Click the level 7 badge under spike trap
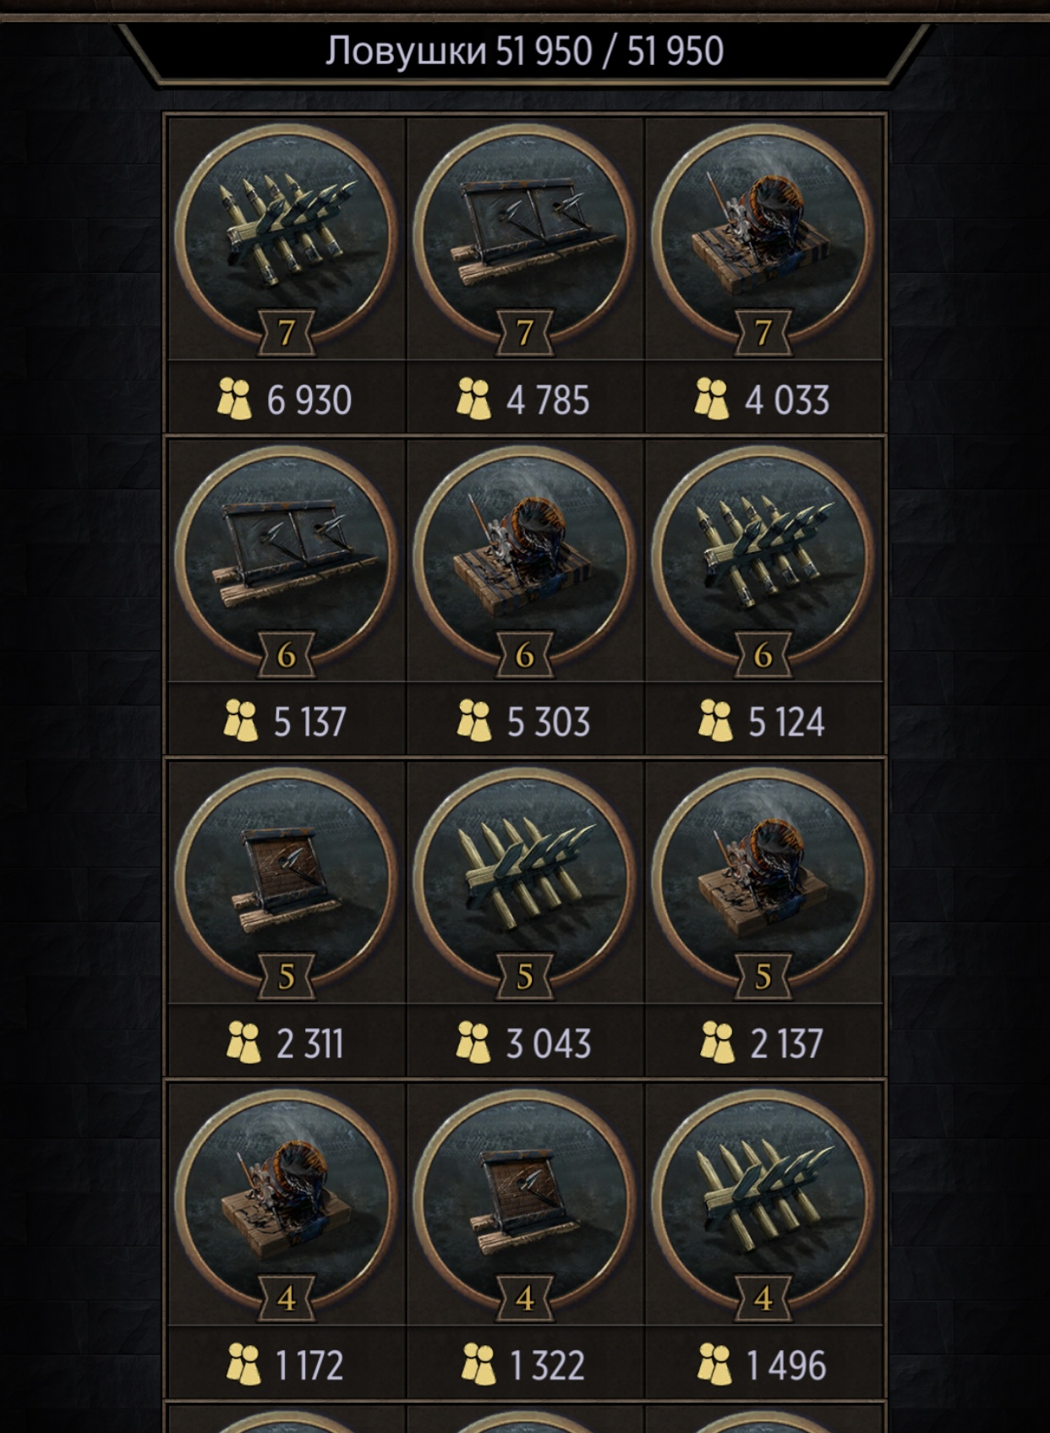 click(x=287, y=332)
